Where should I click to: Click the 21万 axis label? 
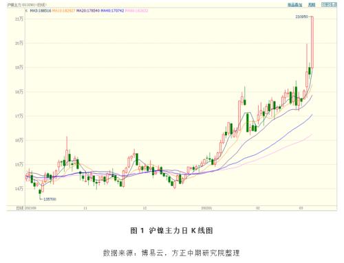click(19, 19)
